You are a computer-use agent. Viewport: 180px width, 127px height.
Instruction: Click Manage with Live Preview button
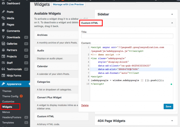[68, 4]
